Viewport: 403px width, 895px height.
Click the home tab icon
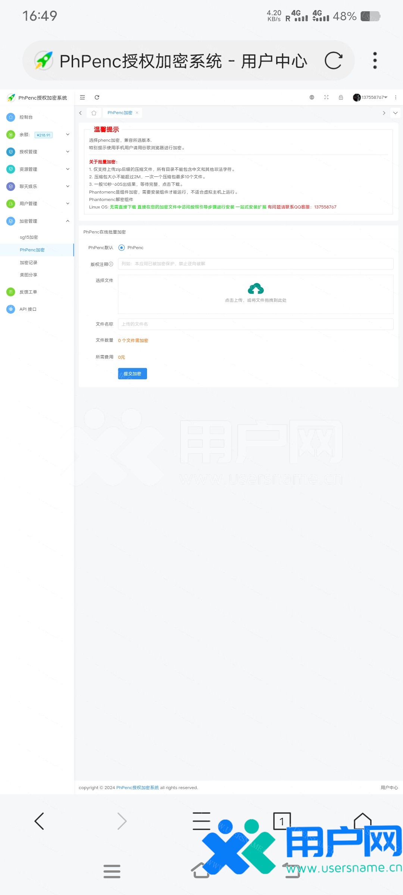(94, 113)
